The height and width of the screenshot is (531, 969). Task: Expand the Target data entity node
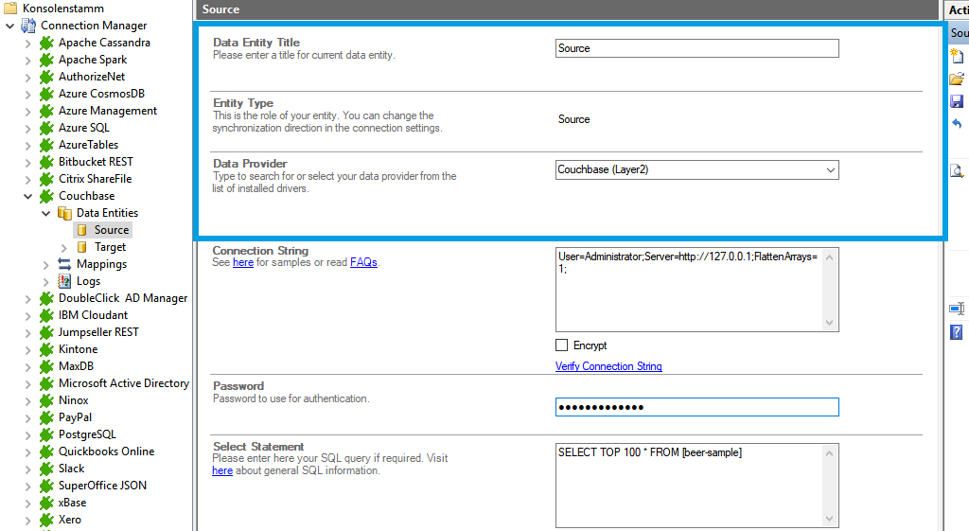(64, 247)
